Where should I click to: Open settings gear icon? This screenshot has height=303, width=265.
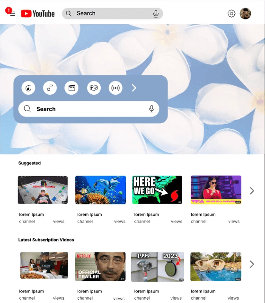tap(231, 14)
